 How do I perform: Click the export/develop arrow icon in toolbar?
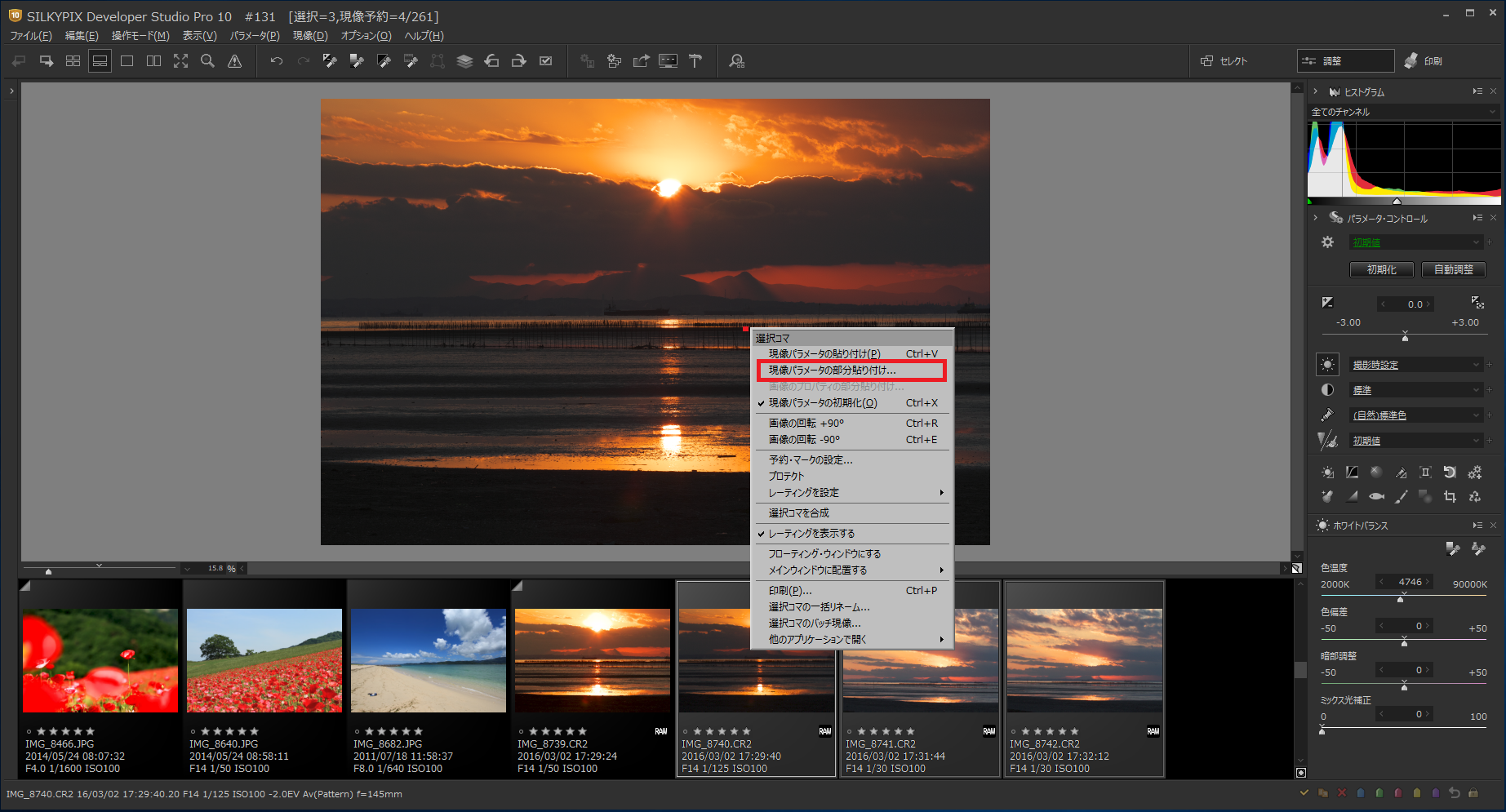(x=642, y=61)
